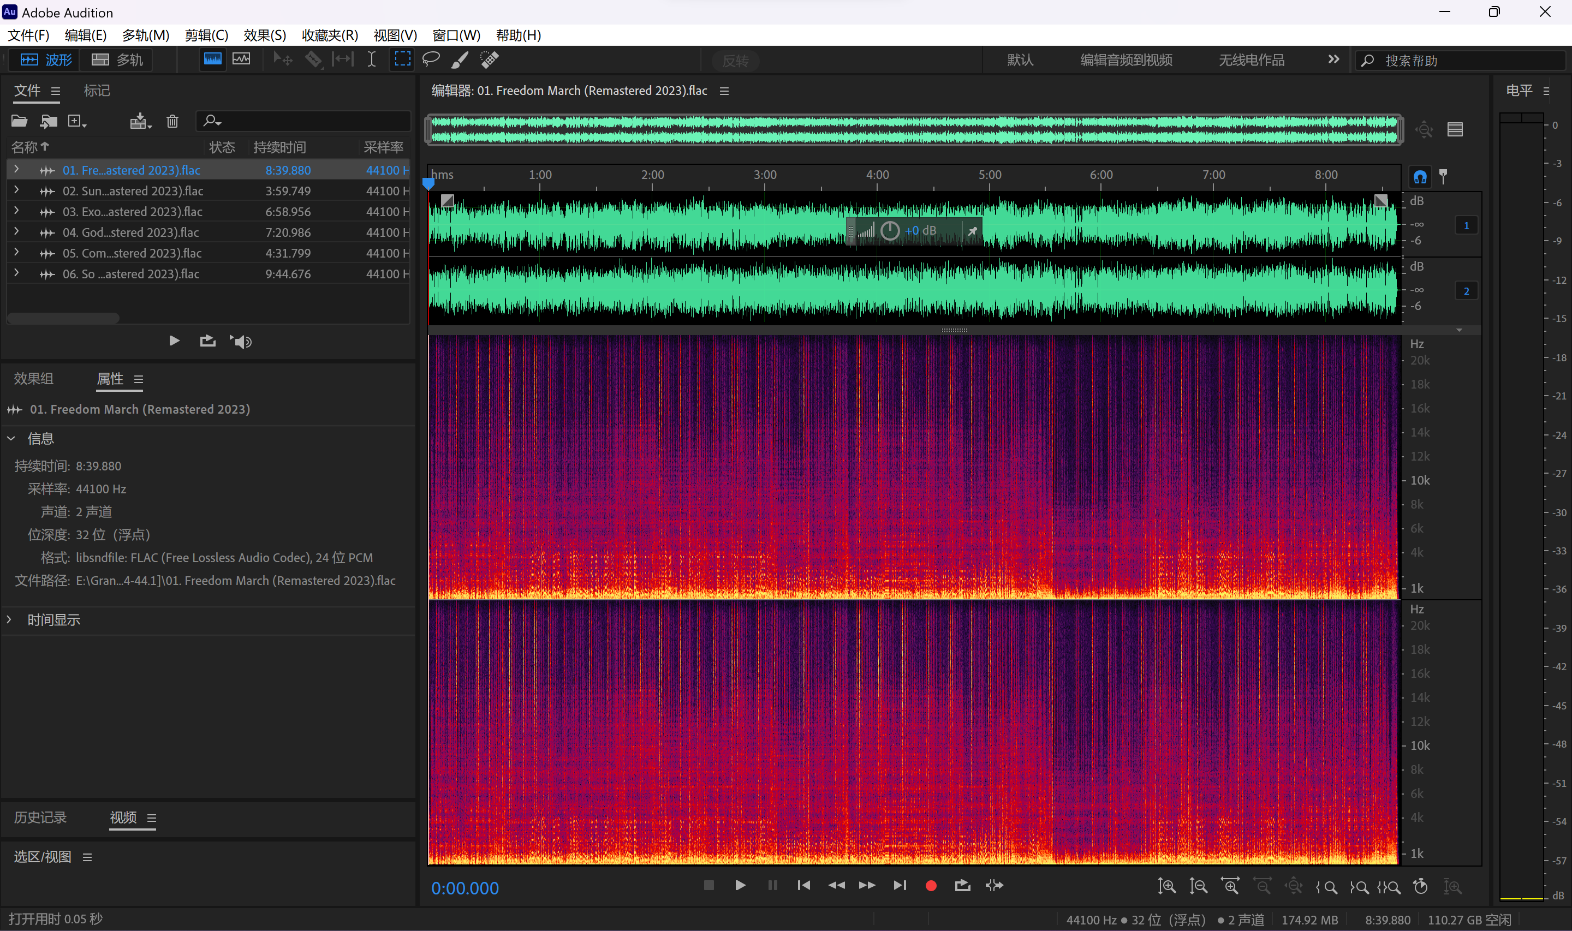
Task: Select the Paintbrush selection tool
Action: pos(460,59)
